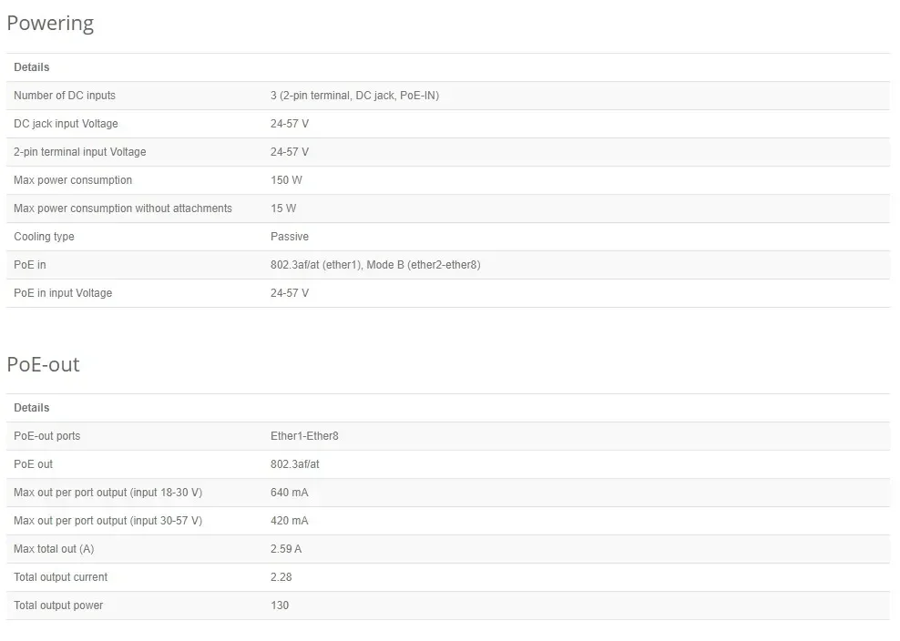Click the Powering section heading
900x641 pixels.
(x=50, y=24)
